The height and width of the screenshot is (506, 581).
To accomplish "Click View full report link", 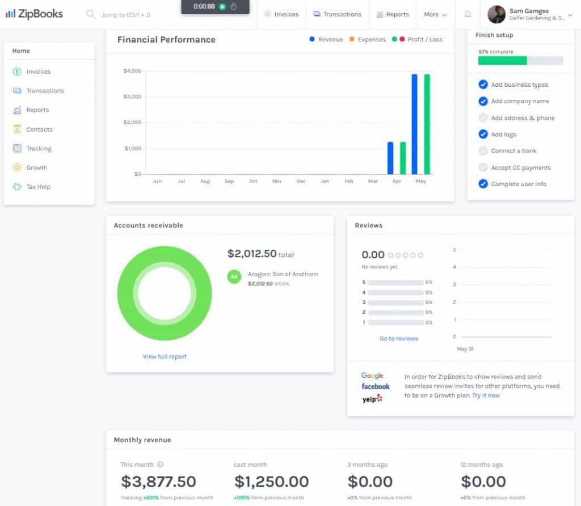I will tap(165, 356).
